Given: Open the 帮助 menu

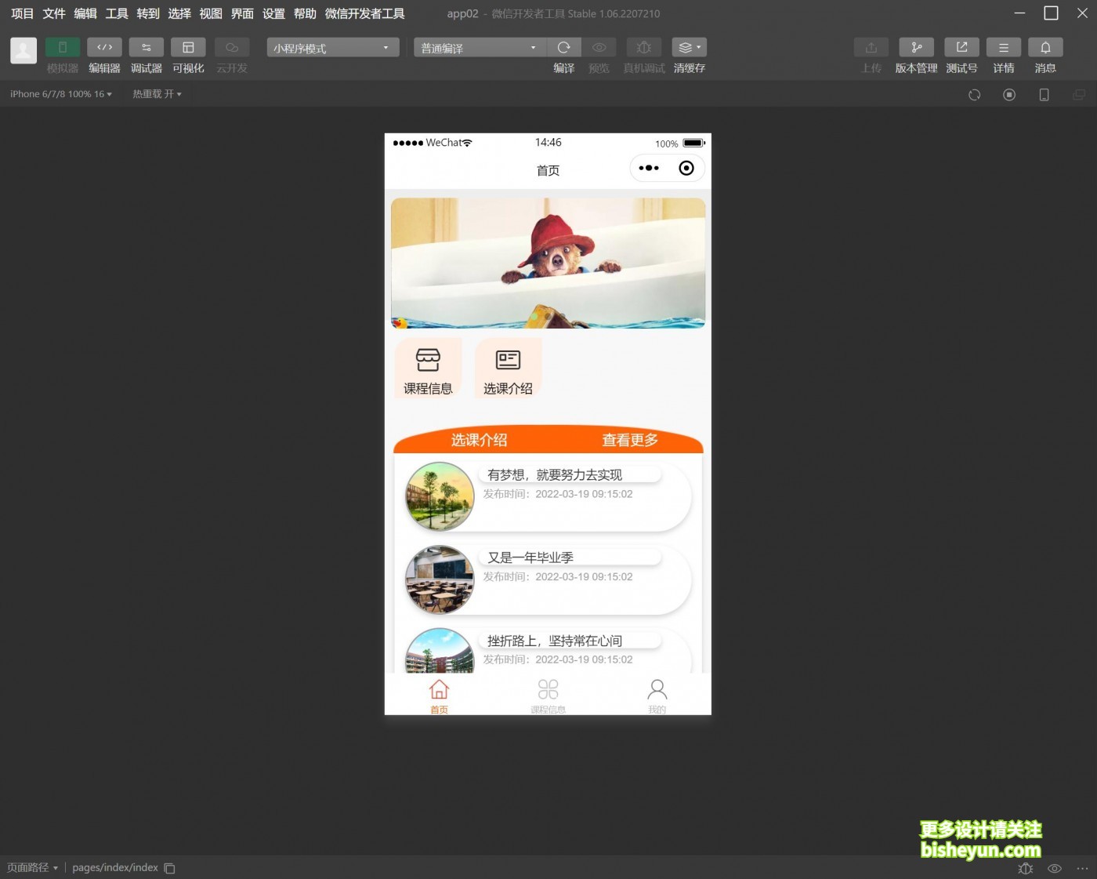Looking at the screenshot, I should [305, 13].
